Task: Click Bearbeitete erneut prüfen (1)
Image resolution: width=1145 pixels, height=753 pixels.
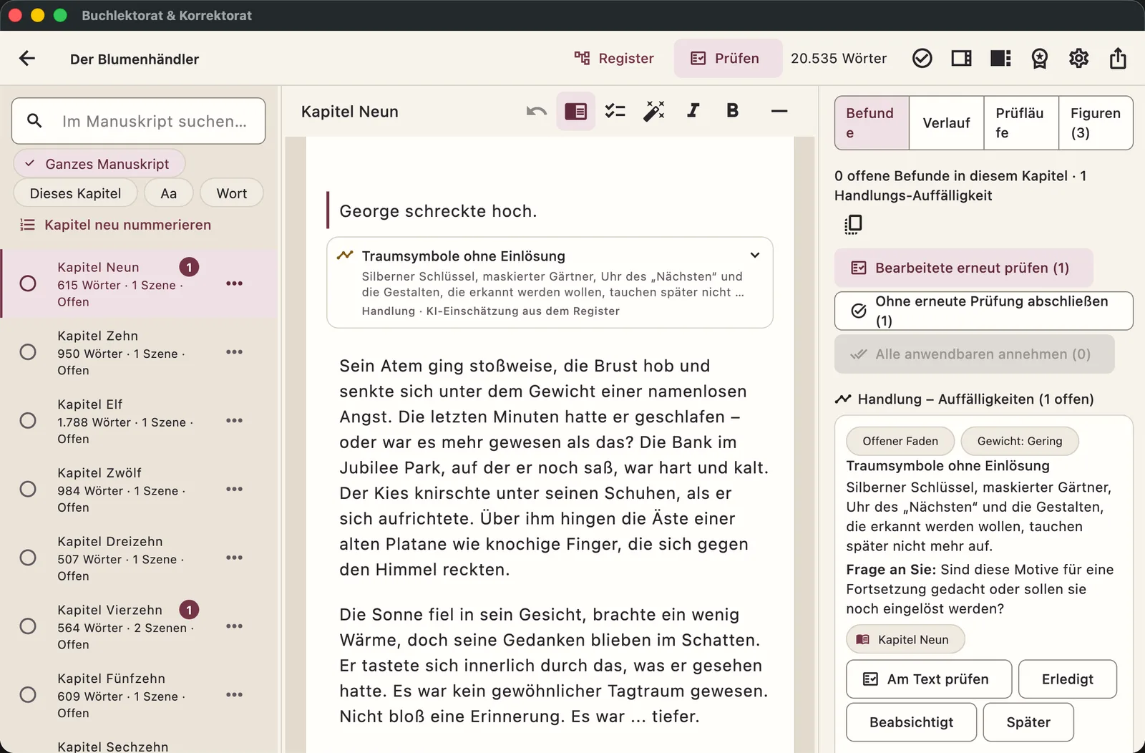Action: [x=963, y=268]
